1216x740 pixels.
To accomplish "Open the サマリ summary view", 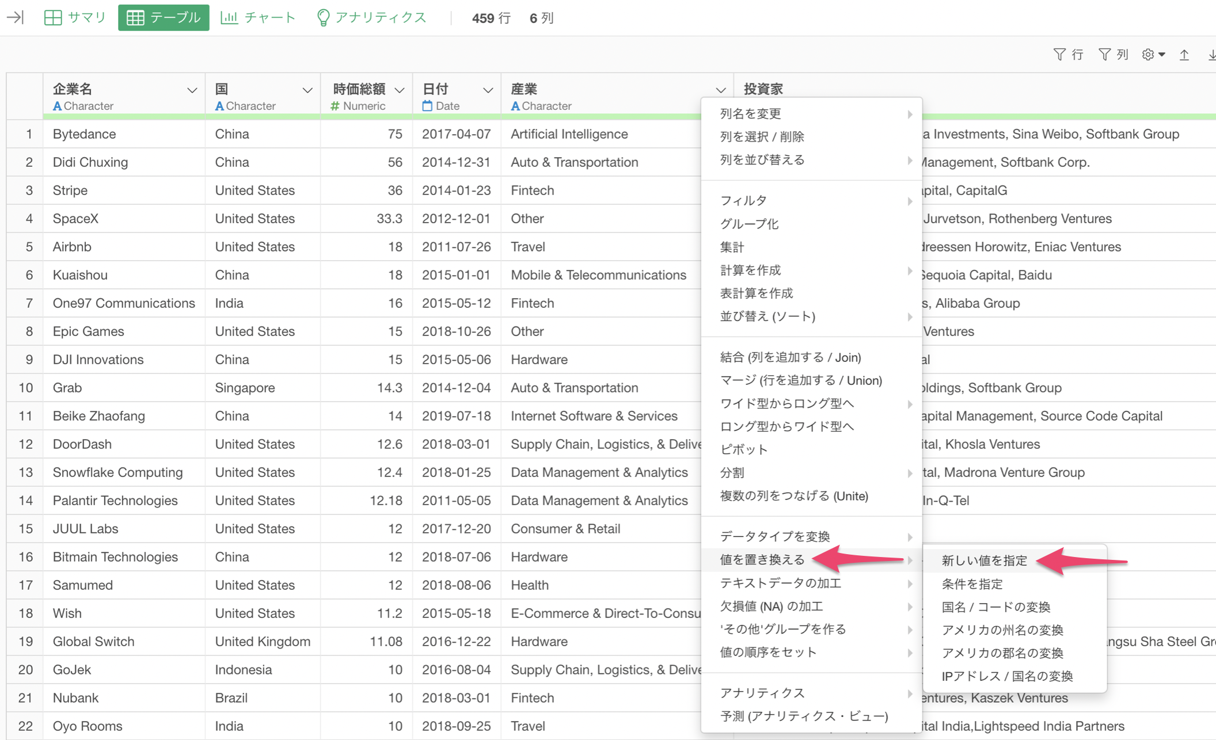I will [x=75, y=17].
